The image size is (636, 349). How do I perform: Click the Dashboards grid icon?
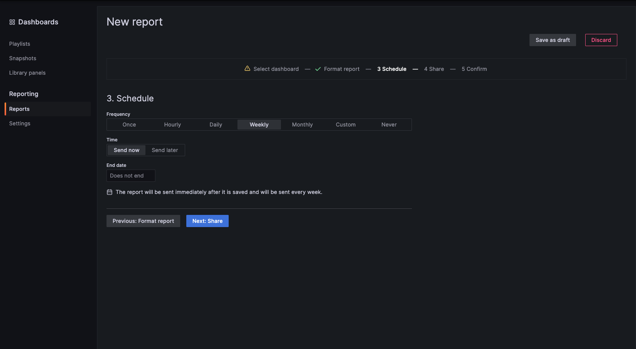(x=12, y=22)
